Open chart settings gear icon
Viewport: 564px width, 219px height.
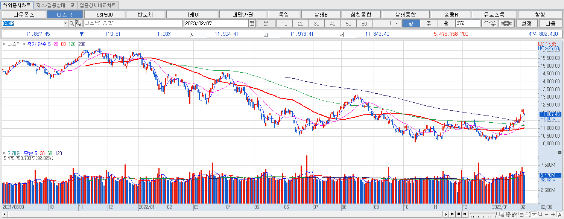(x=508, y=214)
